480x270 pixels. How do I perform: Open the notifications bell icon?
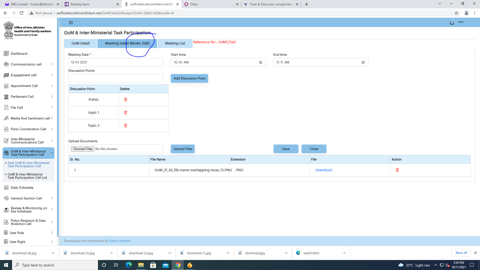[x=451, y=22]
